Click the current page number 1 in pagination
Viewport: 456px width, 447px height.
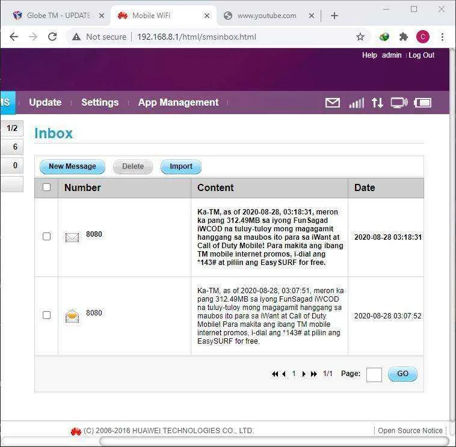[x=294, y=374]
